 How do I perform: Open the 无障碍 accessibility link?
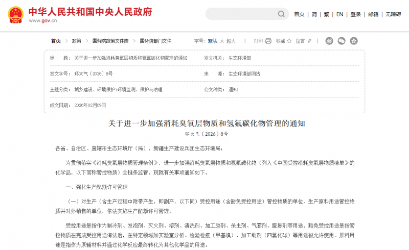(393, 14)
